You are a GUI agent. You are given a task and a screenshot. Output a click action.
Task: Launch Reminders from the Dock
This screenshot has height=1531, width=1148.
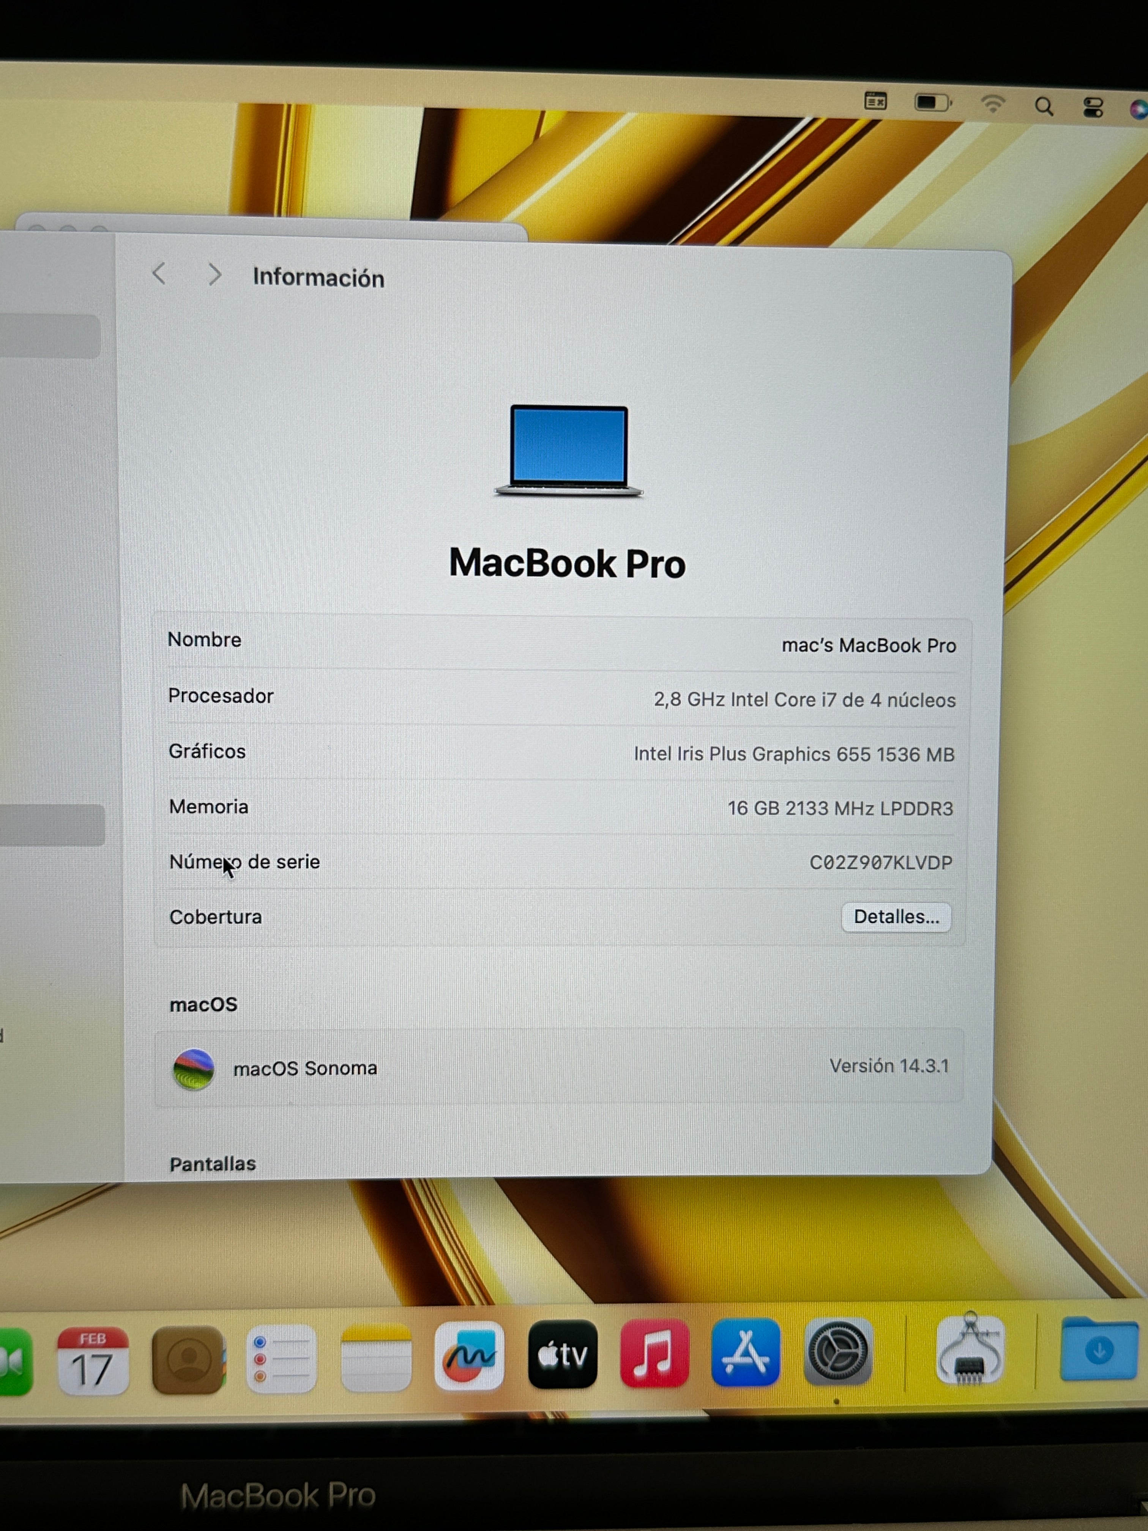pyautogui.click(x=282, y=1358)
